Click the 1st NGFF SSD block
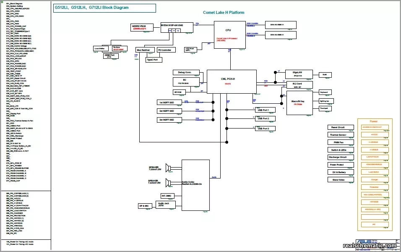 click(x=169, y=102)
